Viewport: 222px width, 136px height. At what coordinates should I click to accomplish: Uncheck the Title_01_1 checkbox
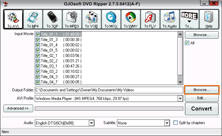pos(38,34)
